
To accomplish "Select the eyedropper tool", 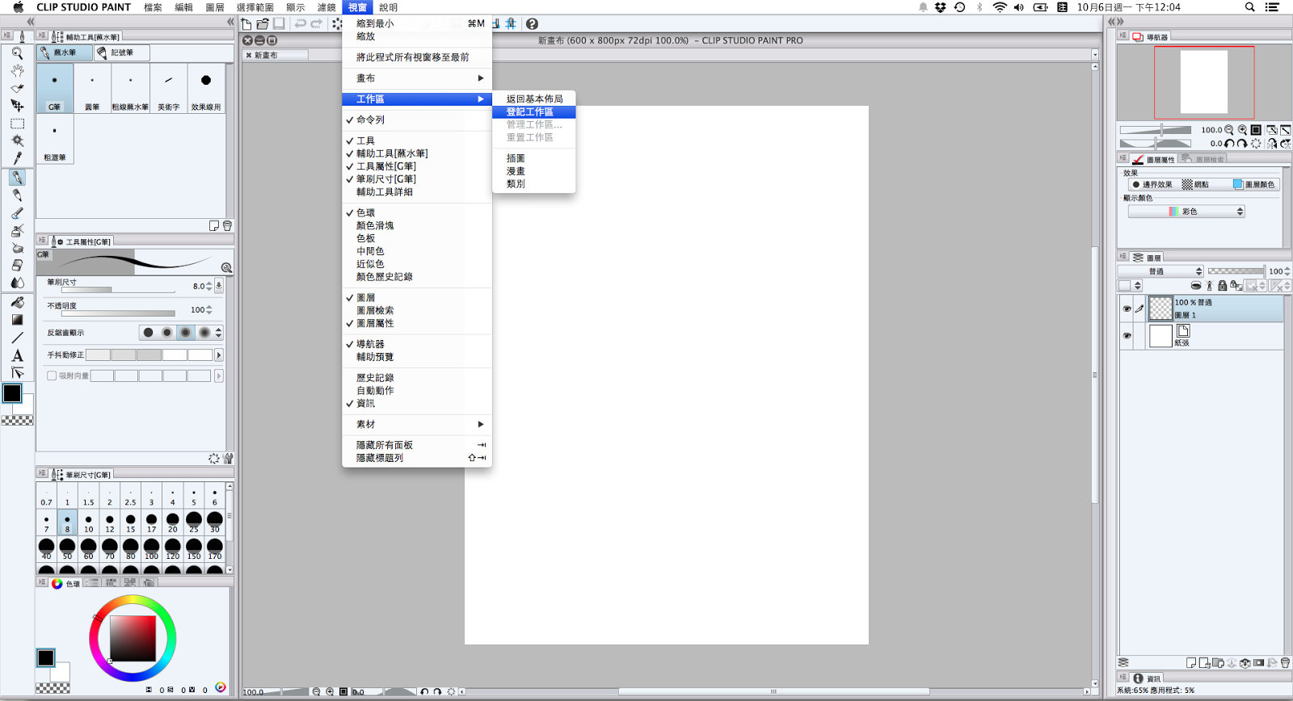I will (17, 158).
